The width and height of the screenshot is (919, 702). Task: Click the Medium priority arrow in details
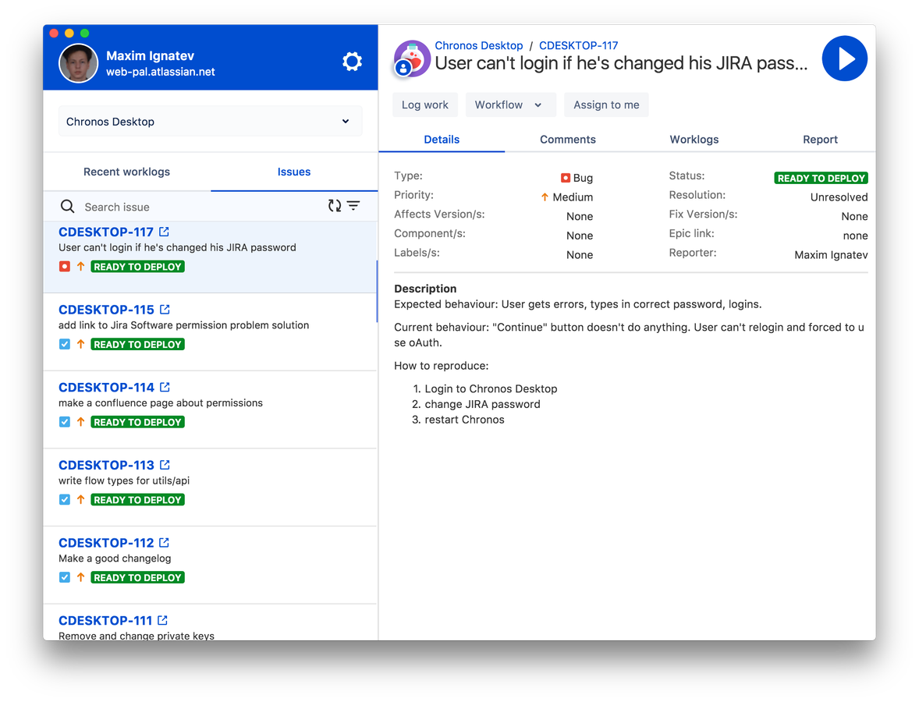coord(545,197)
